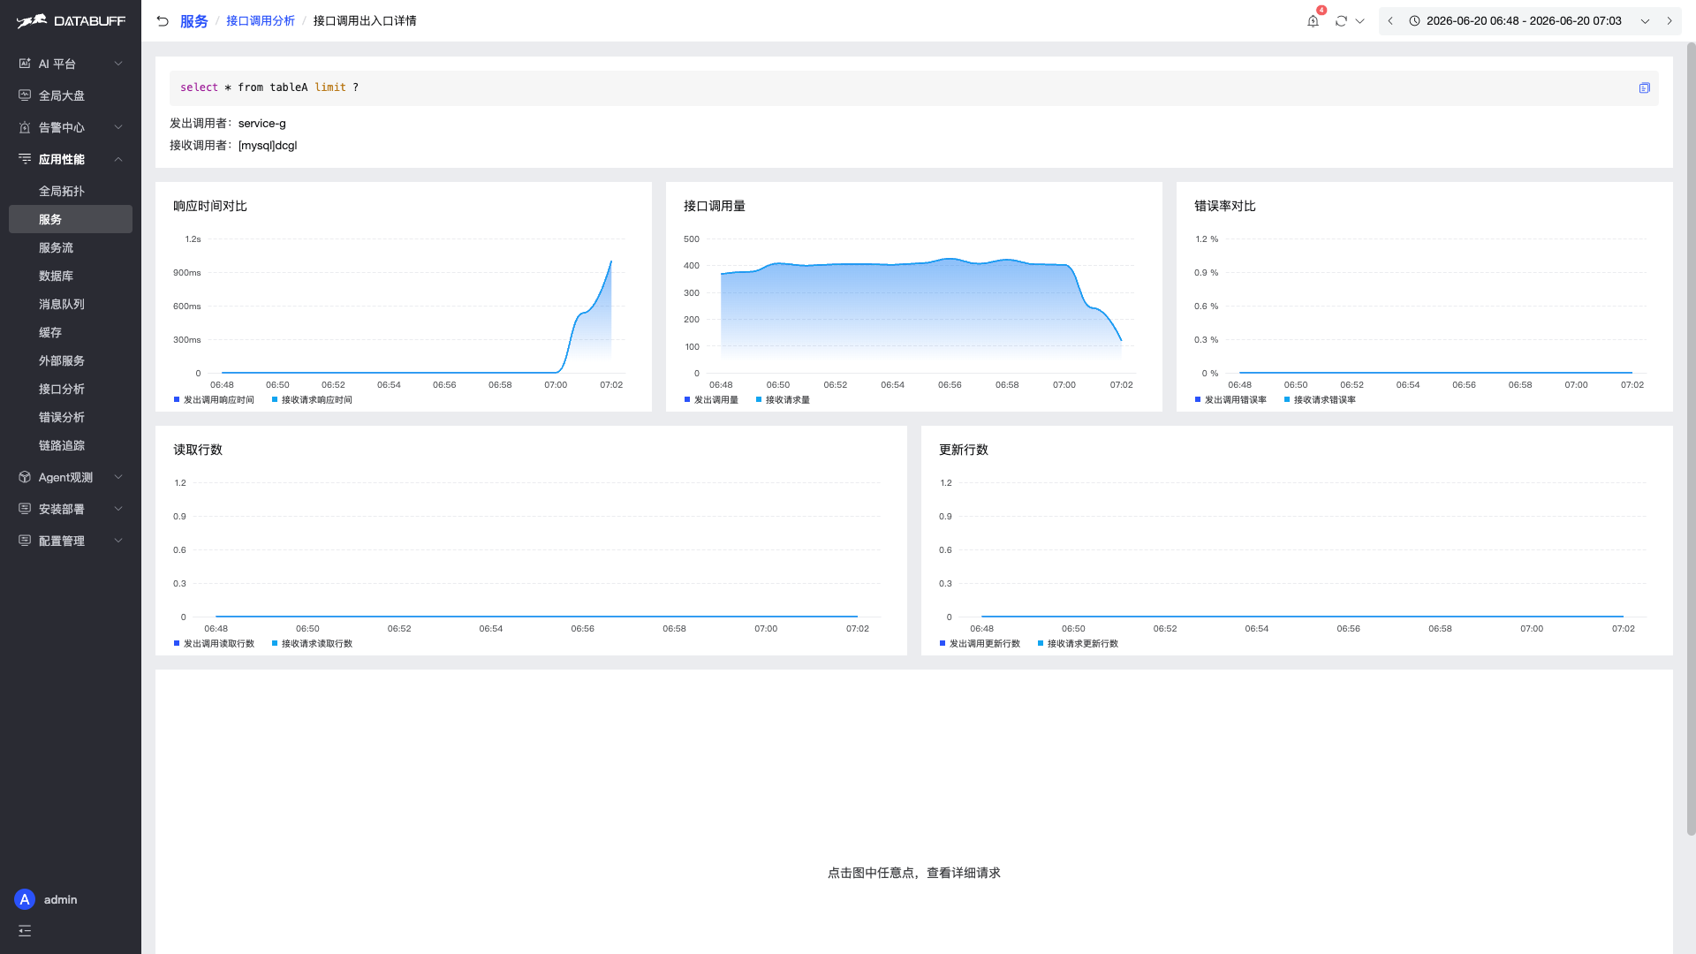
Task: Click the Agent观测 cube icon
Action: pyautogui.click(x=25, y=477)
